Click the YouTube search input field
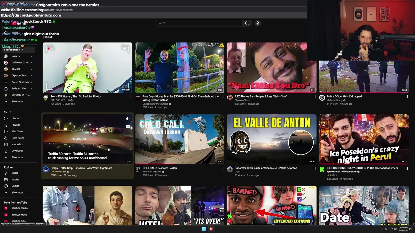This screenshot has height=233, width=415. coord(198,23)
